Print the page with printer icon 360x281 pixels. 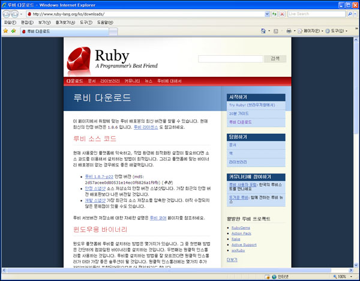[289, 31]
